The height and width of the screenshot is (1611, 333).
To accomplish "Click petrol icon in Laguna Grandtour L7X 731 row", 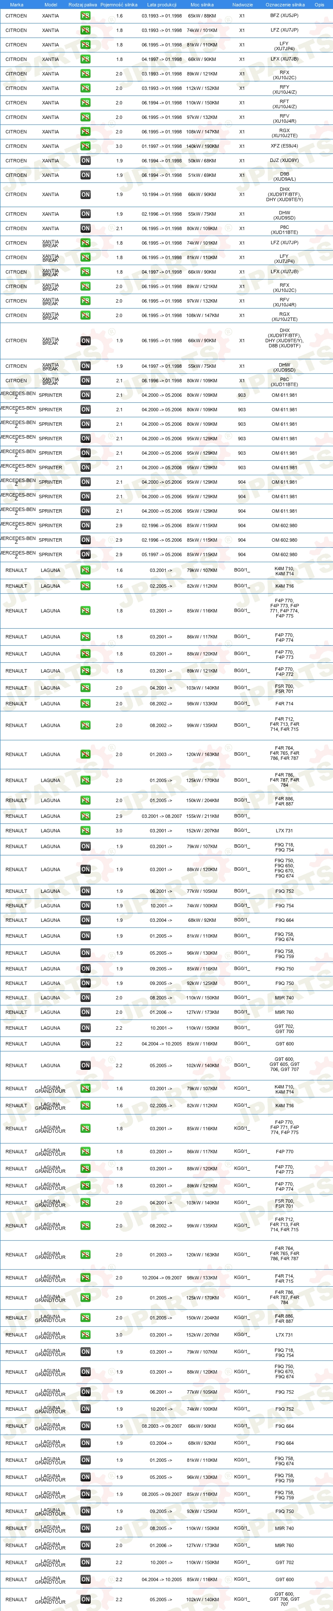I will [85, 1334].
